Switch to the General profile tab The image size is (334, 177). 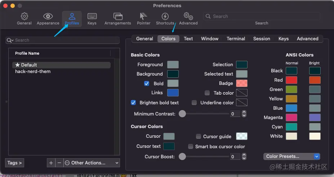pyautogui.click(x=144, y=39)
